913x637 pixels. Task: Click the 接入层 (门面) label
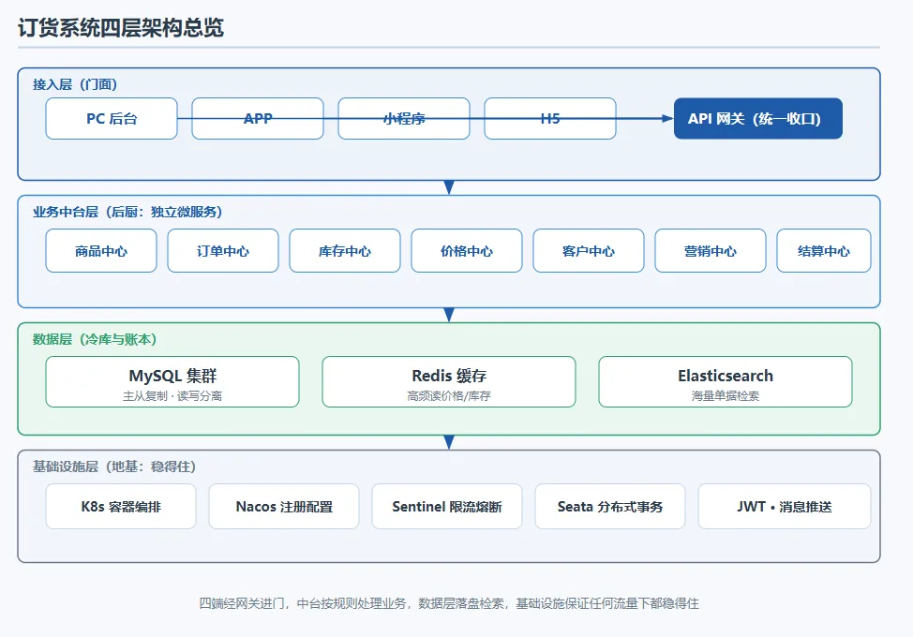coord(75,84)
